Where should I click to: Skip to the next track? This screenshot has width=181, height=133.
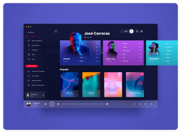(x=58, y=104)
